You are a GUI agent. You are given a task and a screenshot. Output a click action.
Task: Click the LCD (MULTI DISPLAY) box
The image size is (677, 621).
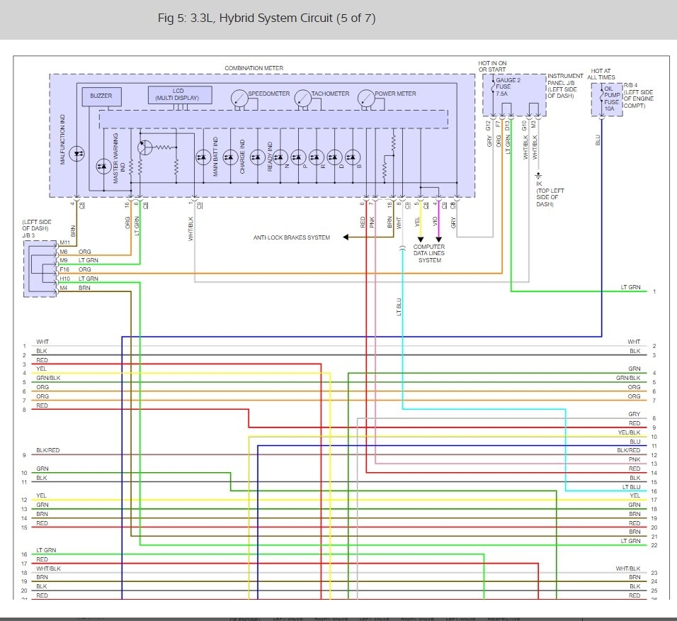pos(180,95)
